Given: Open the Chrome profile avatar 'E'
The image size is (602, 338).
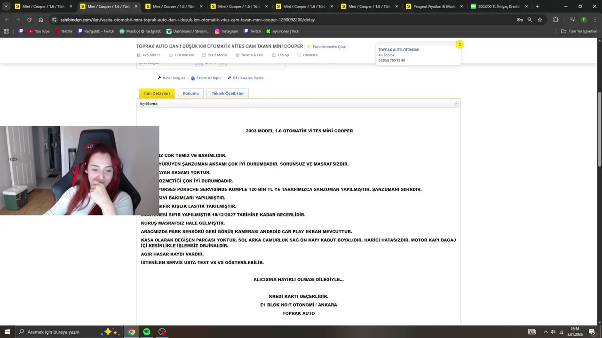Looking at the screenshot, I should click(584, 20).
